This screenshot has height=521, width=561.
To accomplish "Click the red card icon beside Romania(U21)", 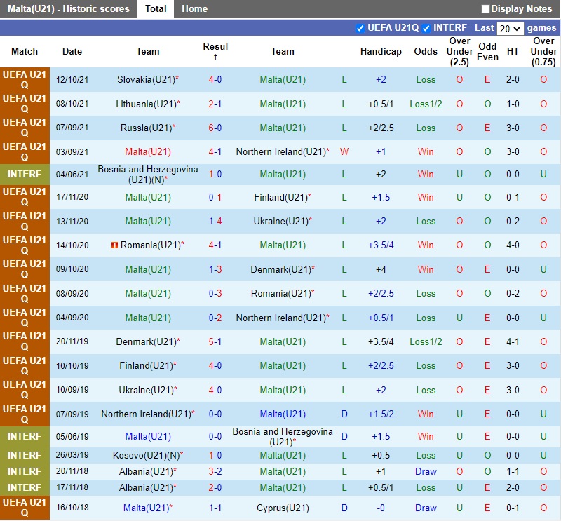I will coord(114,245).
